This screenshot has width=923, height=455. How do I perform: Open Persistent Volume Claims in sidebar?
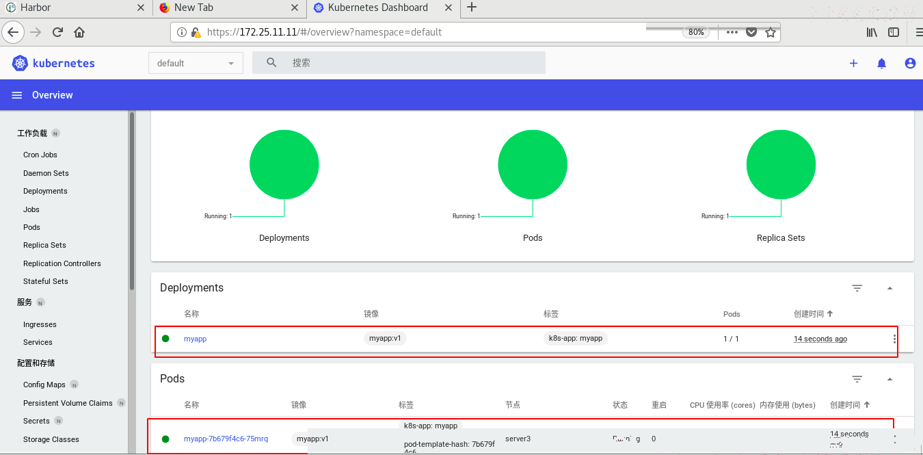[68, 404]
